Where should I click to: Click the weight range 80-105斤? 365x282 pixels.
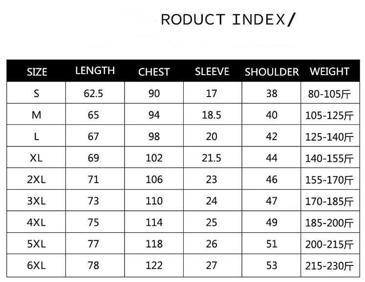click(x=329, y=94)
